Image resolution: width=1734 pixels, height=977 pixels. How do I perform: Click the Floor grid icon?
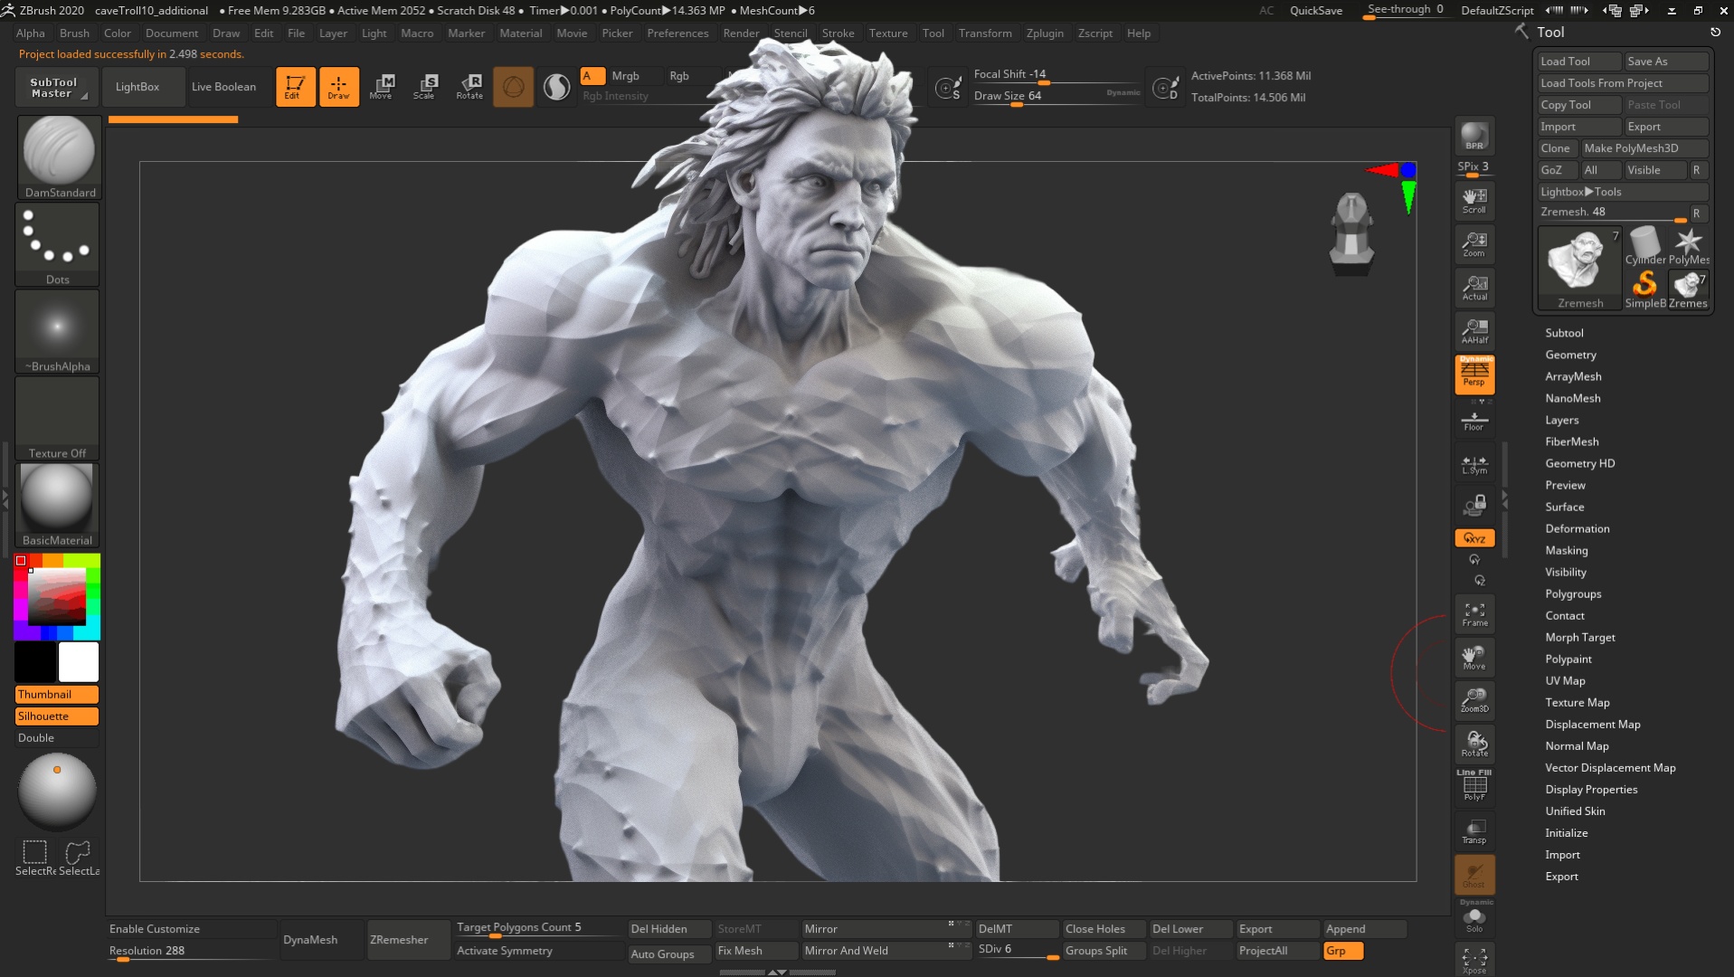coord(1473,421)
